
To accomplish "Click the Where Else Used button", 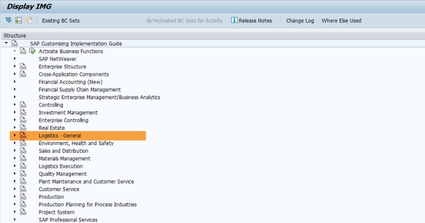I will pyautogui.click(x=341, y=21).
